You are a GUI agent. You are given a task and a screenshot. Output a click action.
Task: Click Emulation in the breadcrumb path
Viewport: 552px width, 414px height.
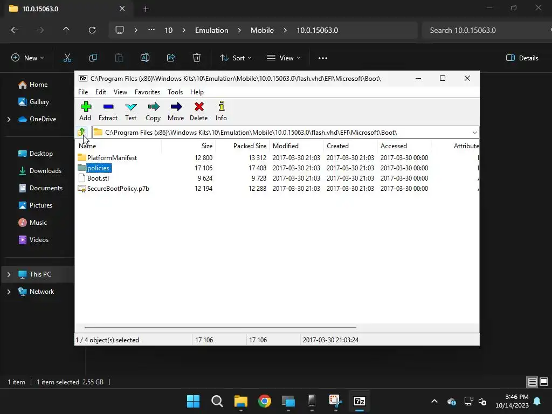211,30
